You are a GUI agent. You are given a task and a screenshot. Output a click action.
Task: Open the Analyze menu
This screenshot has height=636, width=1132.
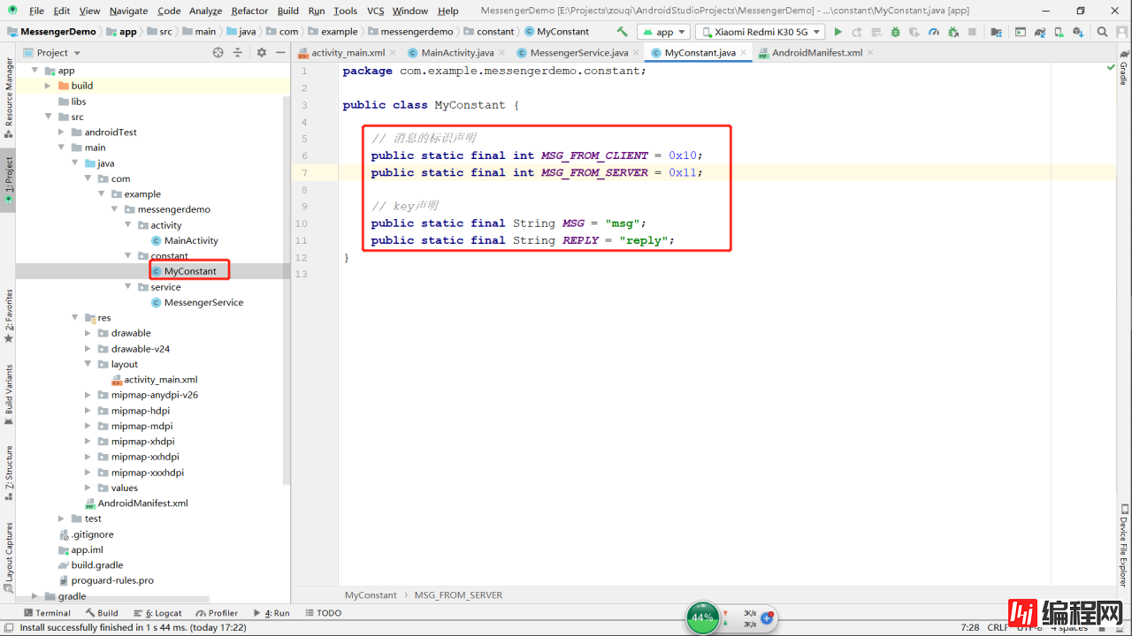click(x=206, y=11)
